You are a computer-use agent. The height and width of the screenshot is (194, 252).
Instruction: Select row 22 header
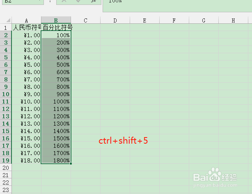6,183
